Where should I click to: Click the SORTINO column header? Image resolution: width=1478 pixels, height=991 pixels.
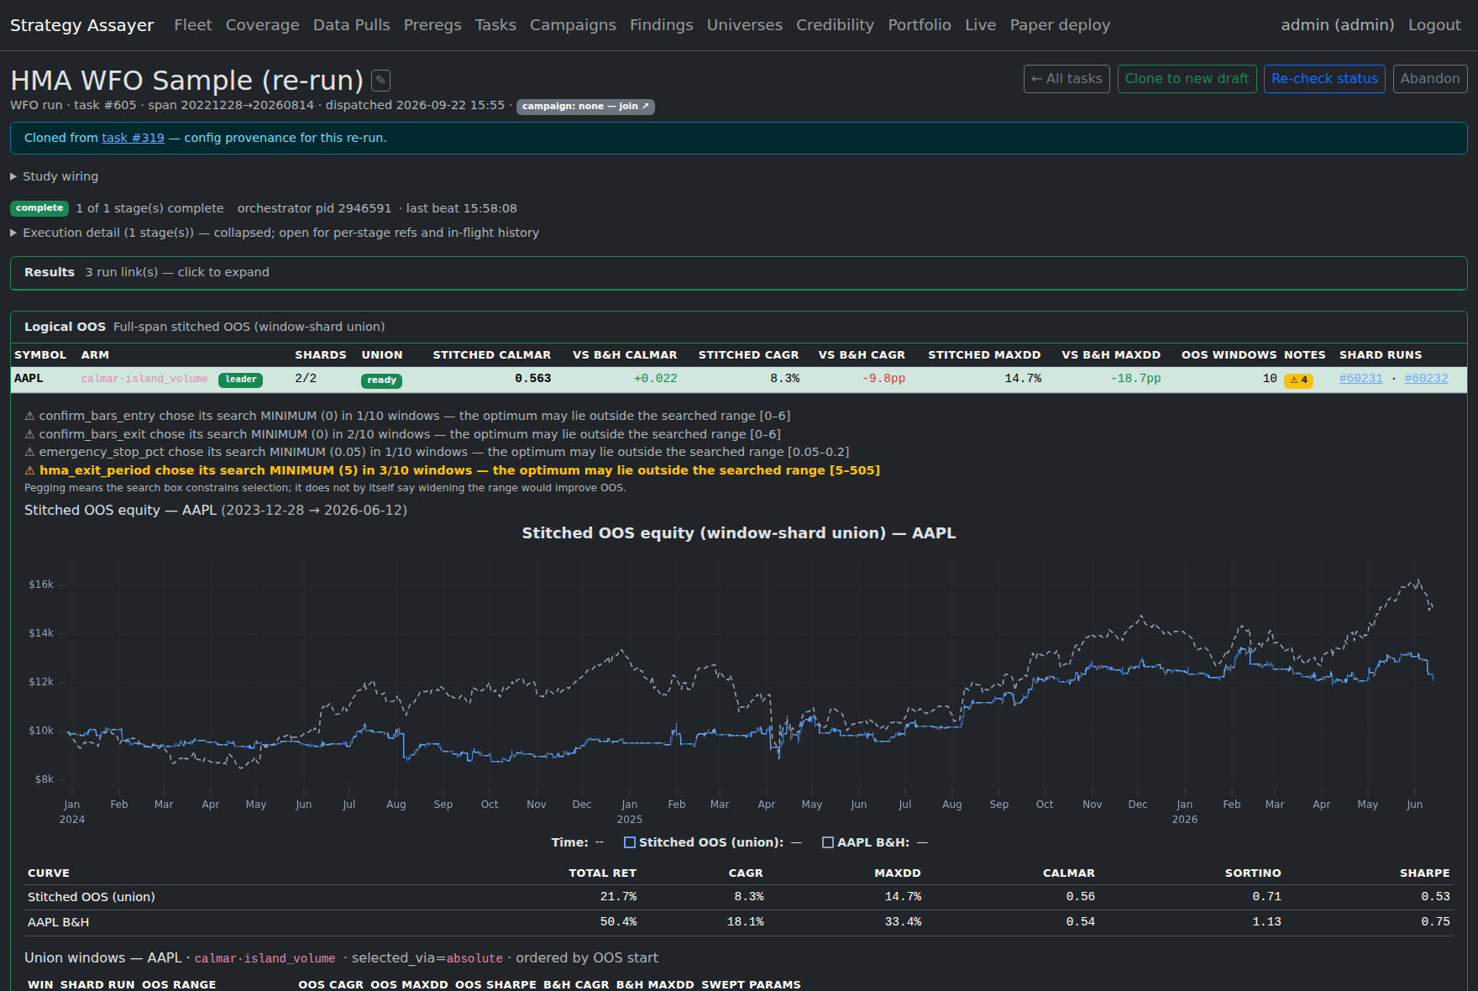click(x=1253, y=873)
